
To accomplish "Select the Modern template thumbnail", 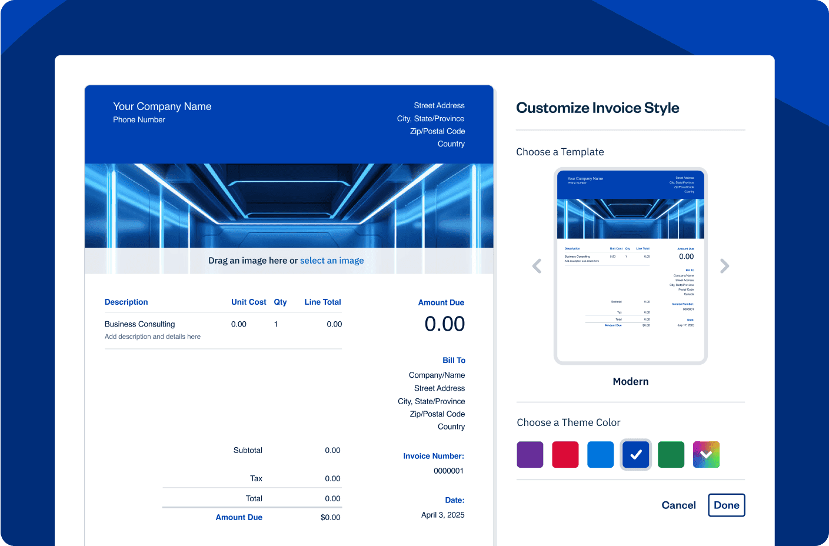I will pos(630,266).
